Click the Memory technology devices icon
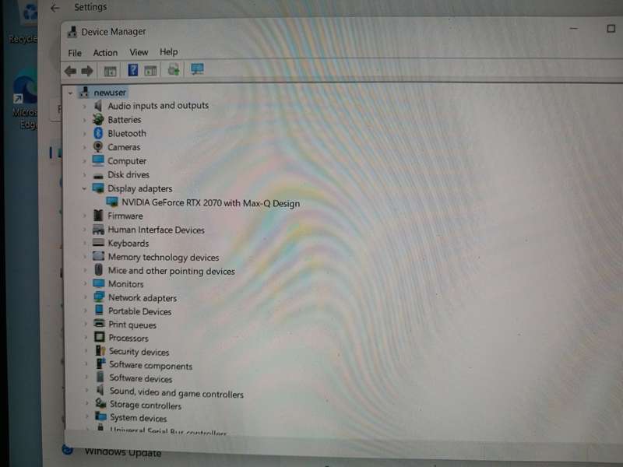 [x=99, y=256]
